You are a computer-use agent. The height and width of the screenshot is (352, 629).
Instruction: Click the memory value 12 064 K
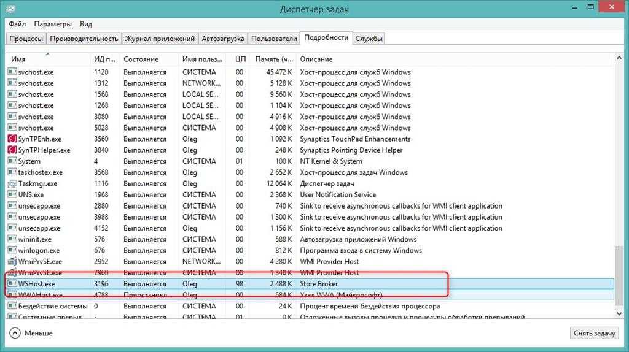pos(279,183)
